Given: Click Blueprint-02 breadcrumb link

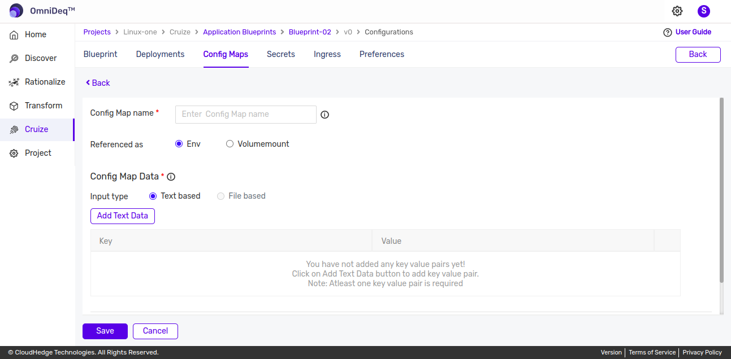Looking at the screenshot, I should pos(310,32).
